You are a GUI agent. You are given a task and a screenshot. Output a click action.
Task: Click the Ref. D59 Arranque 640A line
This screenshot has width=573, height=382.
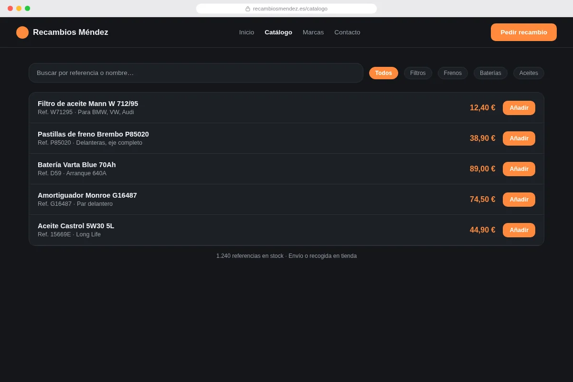72,173
